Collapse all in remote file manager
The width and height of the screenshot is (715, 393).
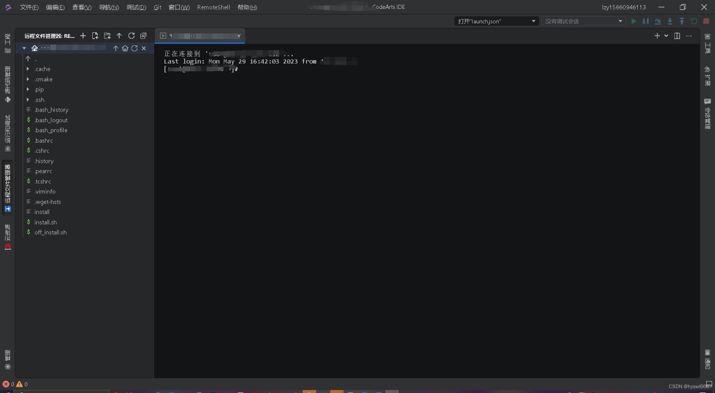144,36
